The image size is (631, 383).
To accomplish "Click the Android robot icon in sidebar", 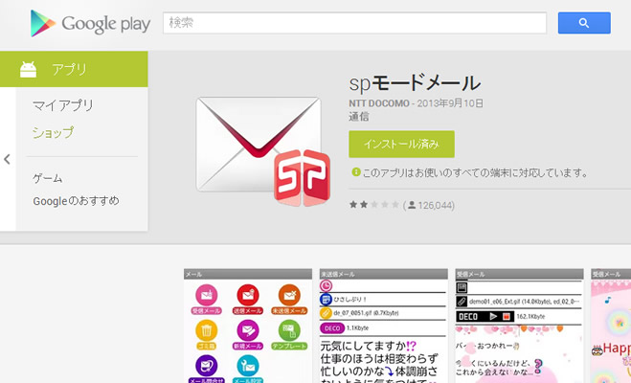I will pyautogui.click(x=28, y=69).
